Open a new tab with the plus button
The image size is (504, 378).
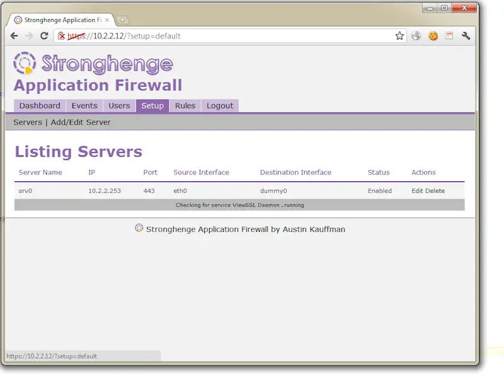[122, 20]
